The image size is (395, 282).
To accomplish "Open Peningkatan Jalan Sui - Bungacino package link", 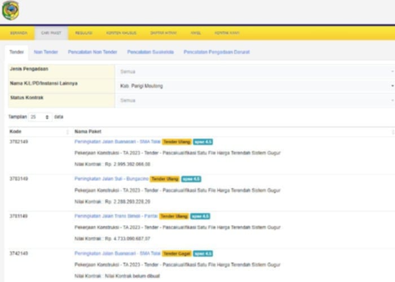I will point(111,179).
